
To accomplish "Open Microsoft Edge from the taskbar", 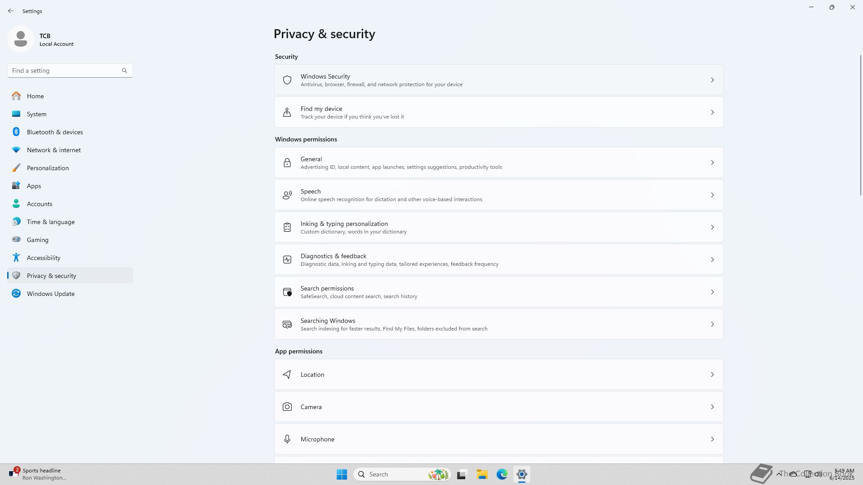I will [502, 474].
